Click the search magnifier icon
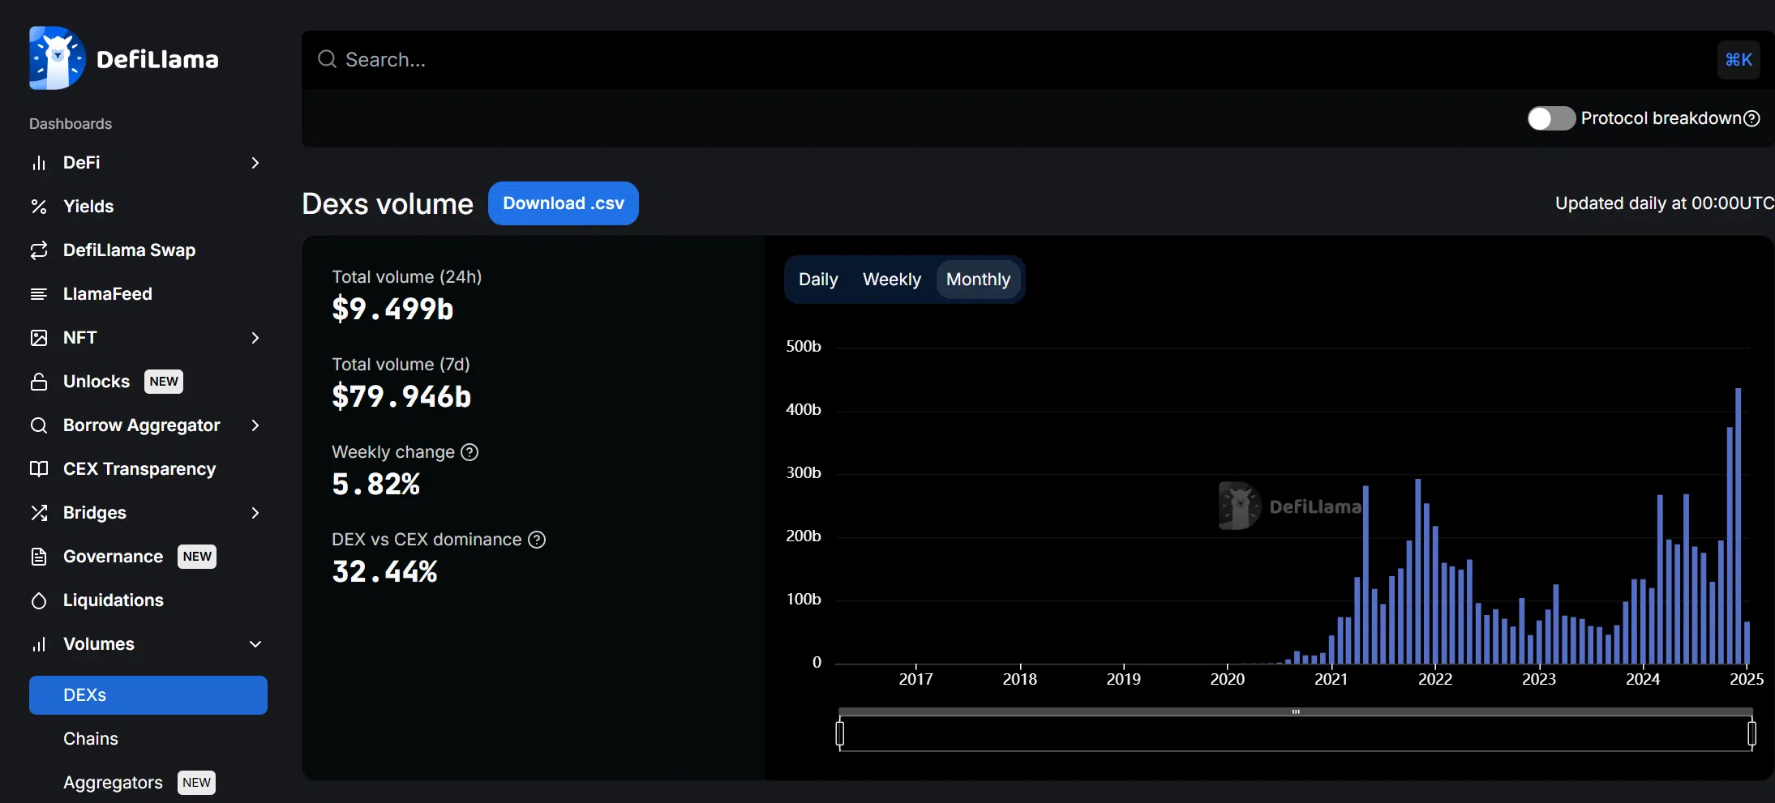Viewport: 1775px width, 803px height. (327, 59)
